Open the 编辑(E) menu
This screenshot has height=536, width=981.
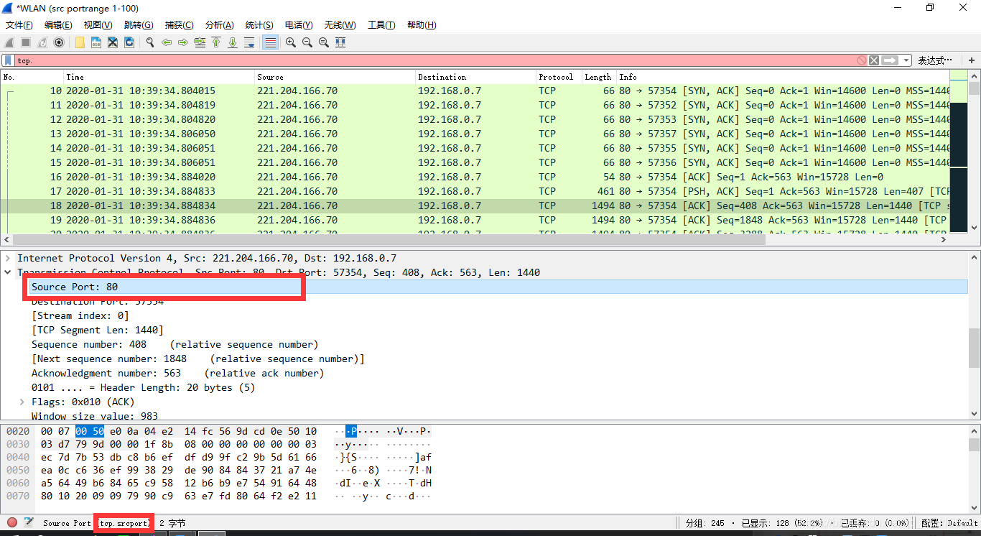[58, 25]
